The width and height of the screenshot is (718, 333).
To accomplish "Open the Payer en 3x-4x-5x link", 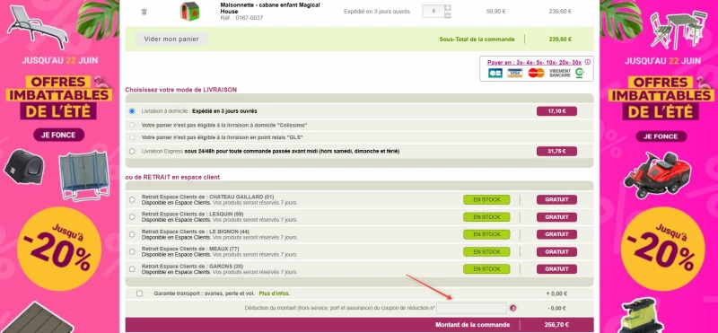I will 534,62.
